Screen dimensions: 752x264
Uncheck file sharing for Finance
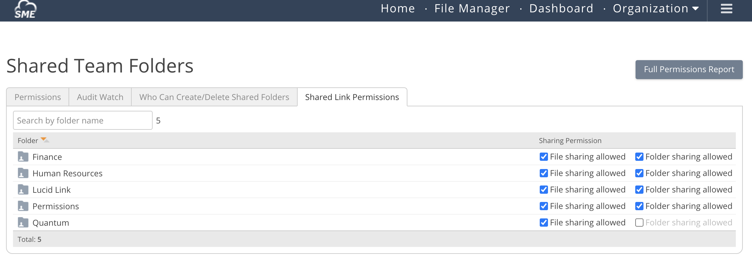pos(544,157)
